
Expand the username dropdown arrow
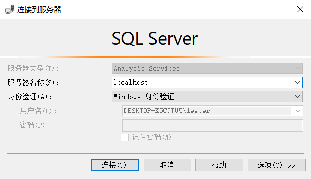pyautogui.click(x=298, y=111)
